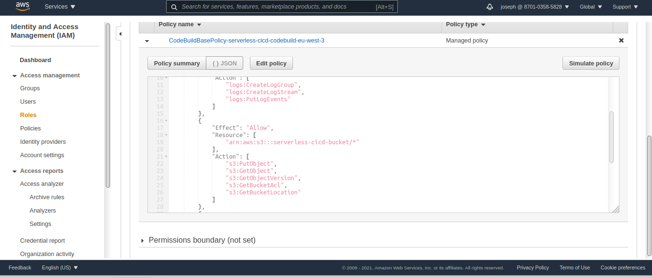This screenshot has height=278, width=652.
Task: Click the JSON editor vertical scrollbar
Action: [x=611, y=137]
